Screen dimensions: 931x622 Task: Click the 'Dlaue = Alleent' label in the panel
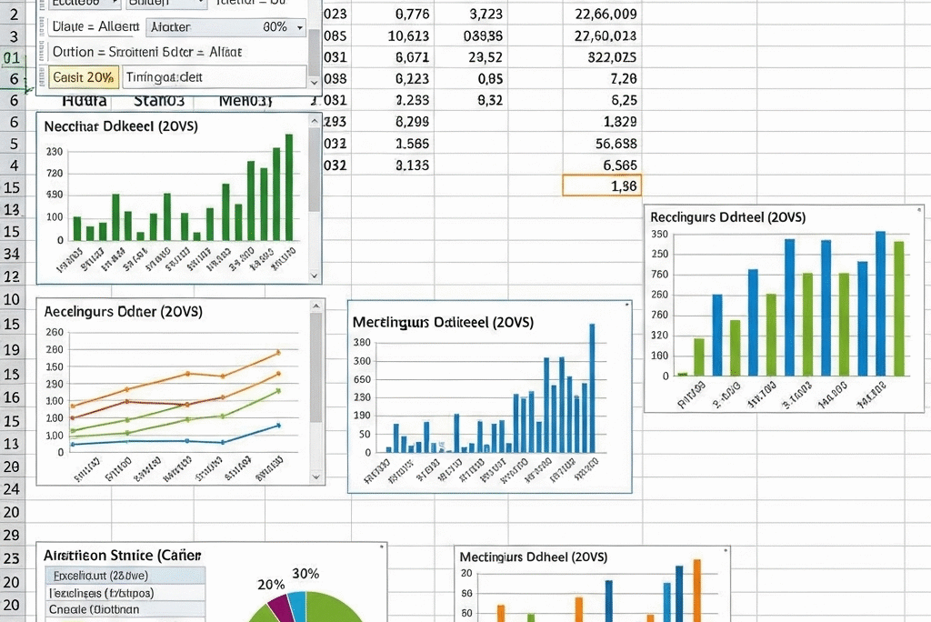tap(95, 26)
